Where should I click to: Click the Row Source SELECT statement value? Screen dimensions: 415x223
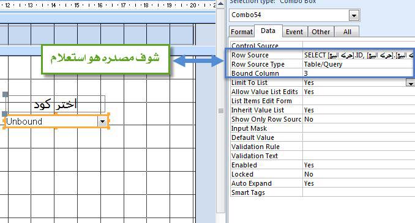tap(359, 55)
